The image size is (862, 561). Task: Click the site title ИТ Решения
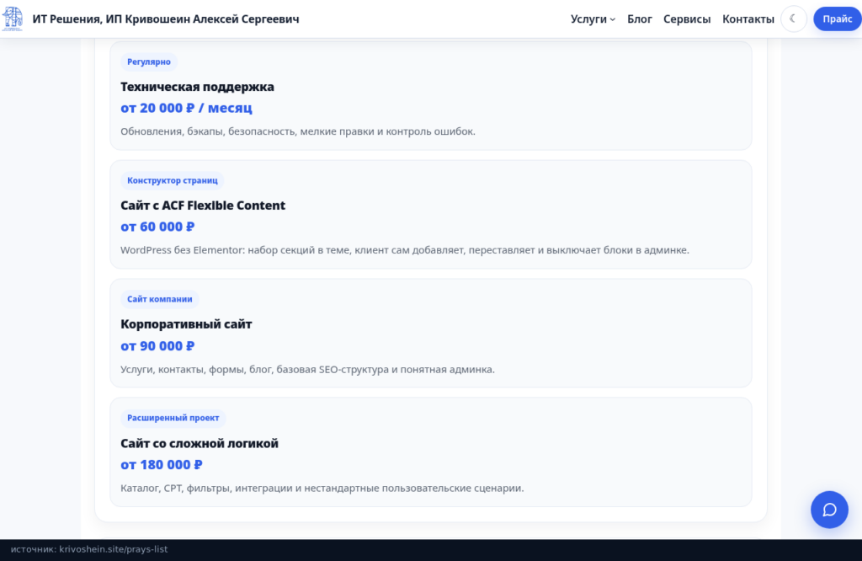point(166,19)
